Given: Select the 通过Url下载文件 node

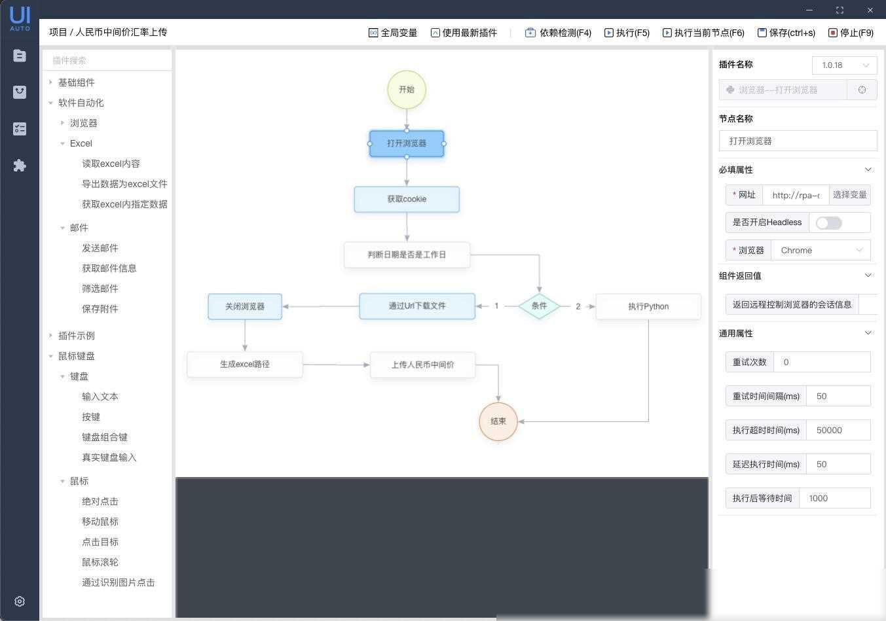Looking at the screenshot, I should click(417, 306).
